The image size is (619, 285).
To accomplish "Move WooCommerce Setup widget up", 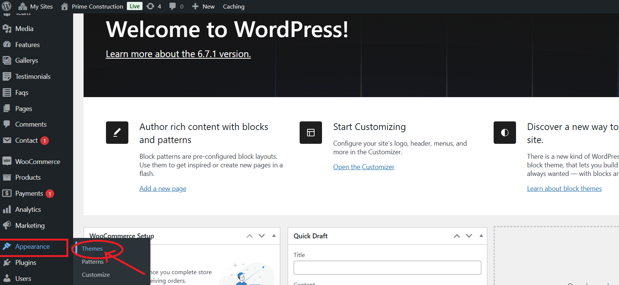I will (250, 236).
